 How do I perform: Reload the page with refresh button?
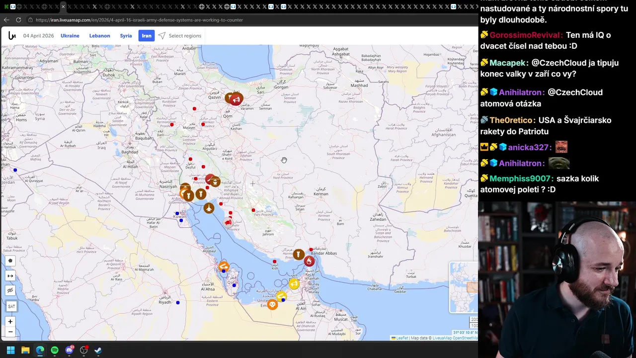pyautogui.click(x=18, y=20)
